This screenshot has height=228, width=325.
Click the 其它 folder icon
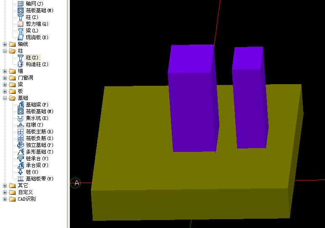click(x=13, y=186)
